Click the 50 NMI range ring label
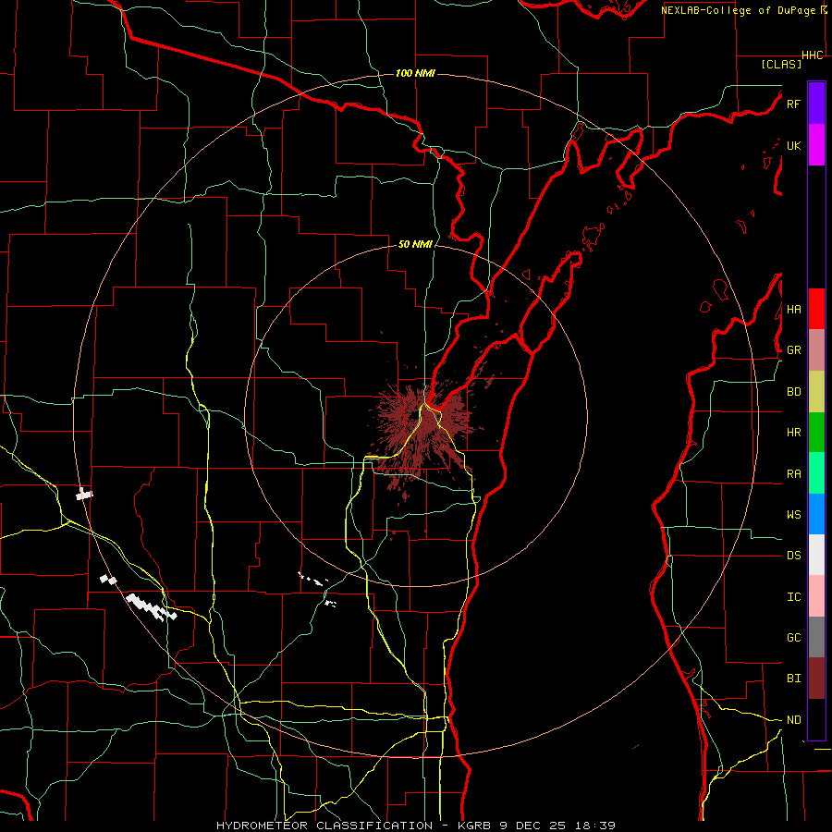This screenshot has width=832, height=832. coord(415,244)
